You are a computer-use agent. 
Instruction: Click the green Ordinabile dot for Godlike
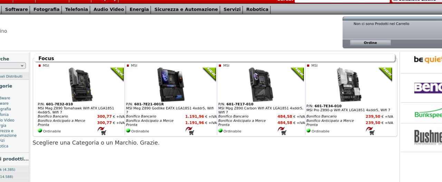point(128,131)
